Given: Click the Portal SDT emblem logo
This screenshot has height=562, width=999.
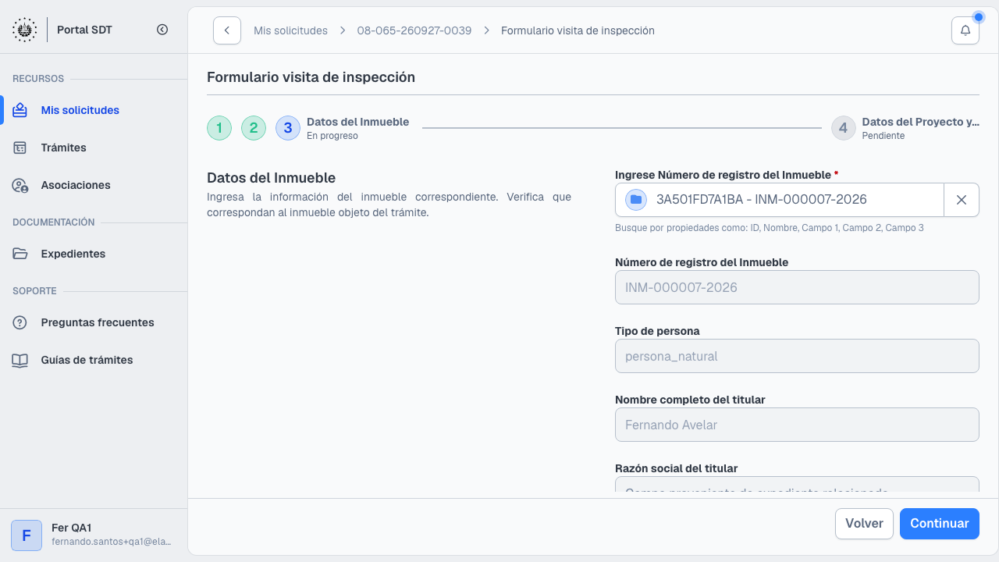Looking at the screenshot, I should (x=24, y=30).
